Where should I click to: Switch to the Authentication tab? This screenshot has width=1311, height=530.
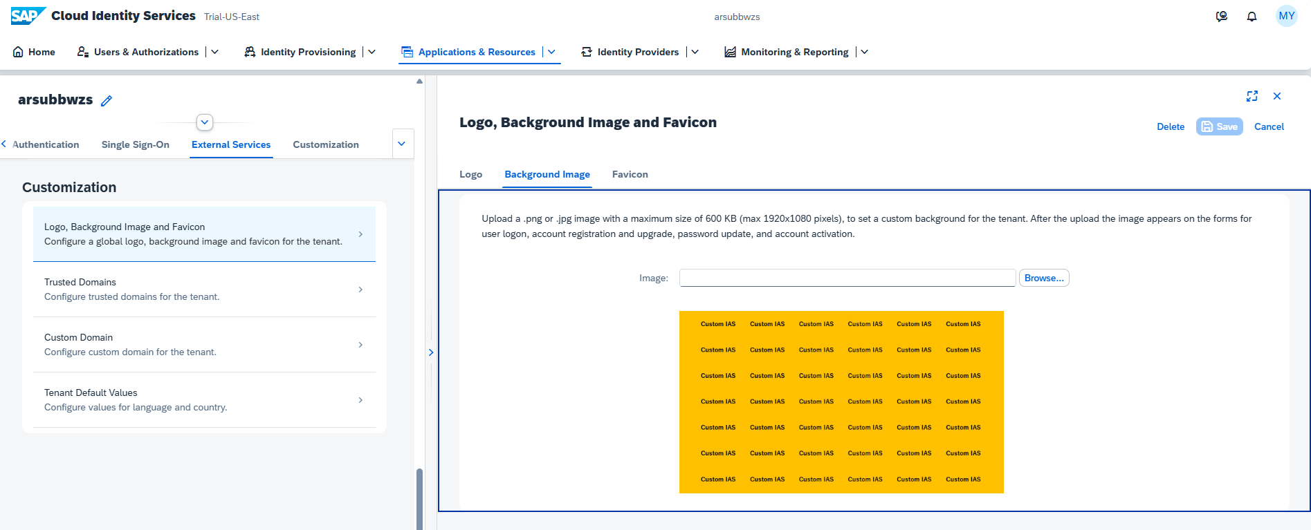(x=46, y=144)
